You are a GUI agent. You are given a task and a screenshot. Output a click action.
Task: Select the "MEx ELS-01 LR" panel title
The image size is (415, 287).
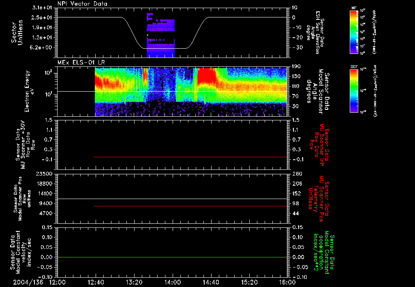[81, 62]
